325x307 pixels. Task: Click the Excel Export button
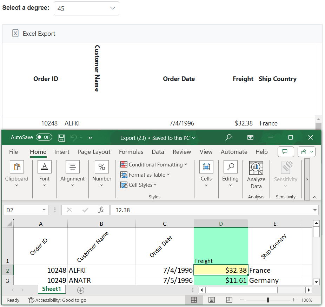coord(34,34)
